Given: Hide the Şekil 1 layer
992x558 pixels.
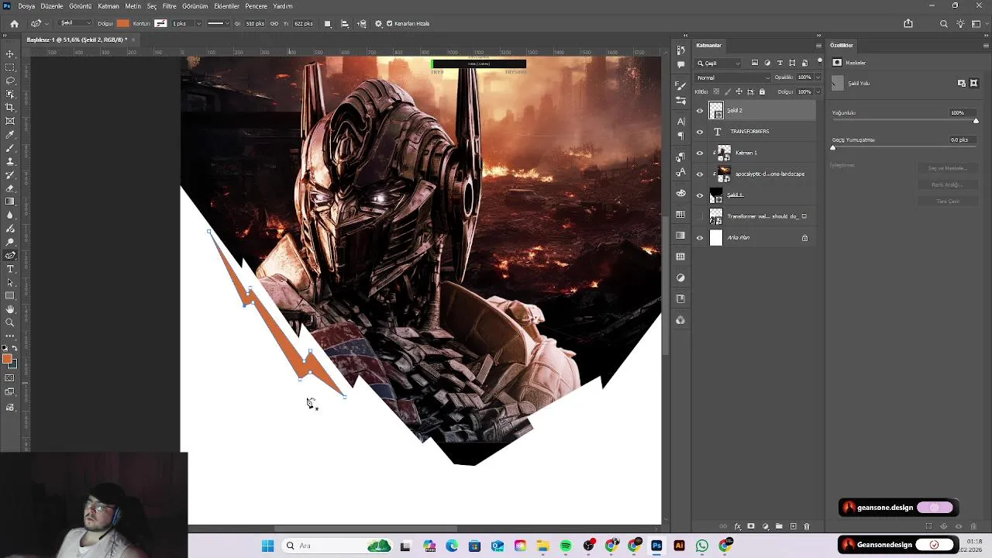Looking at the screenshot, I should [x=700, y=195].
